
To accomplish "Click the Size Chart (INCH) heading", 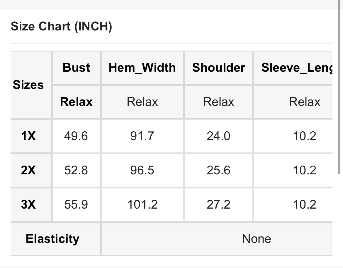I will tap(61, 27).
